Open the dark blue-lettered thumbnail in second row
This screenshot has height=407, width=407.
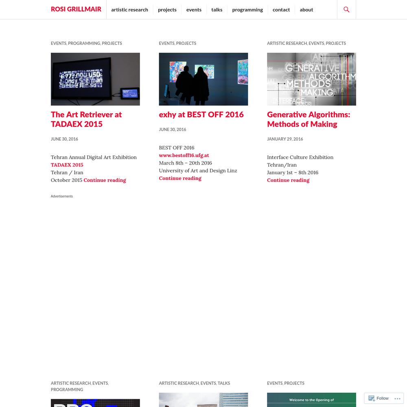coord(95,403)
